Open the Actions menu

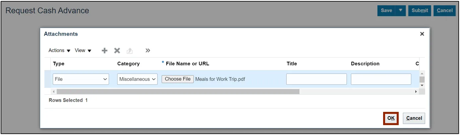tap(59, 51)
